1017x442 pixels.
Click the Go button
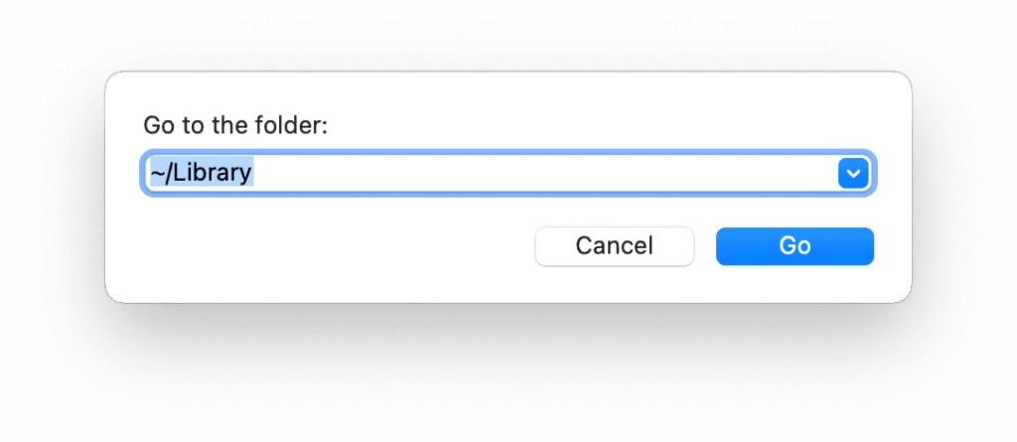(795, 246)
